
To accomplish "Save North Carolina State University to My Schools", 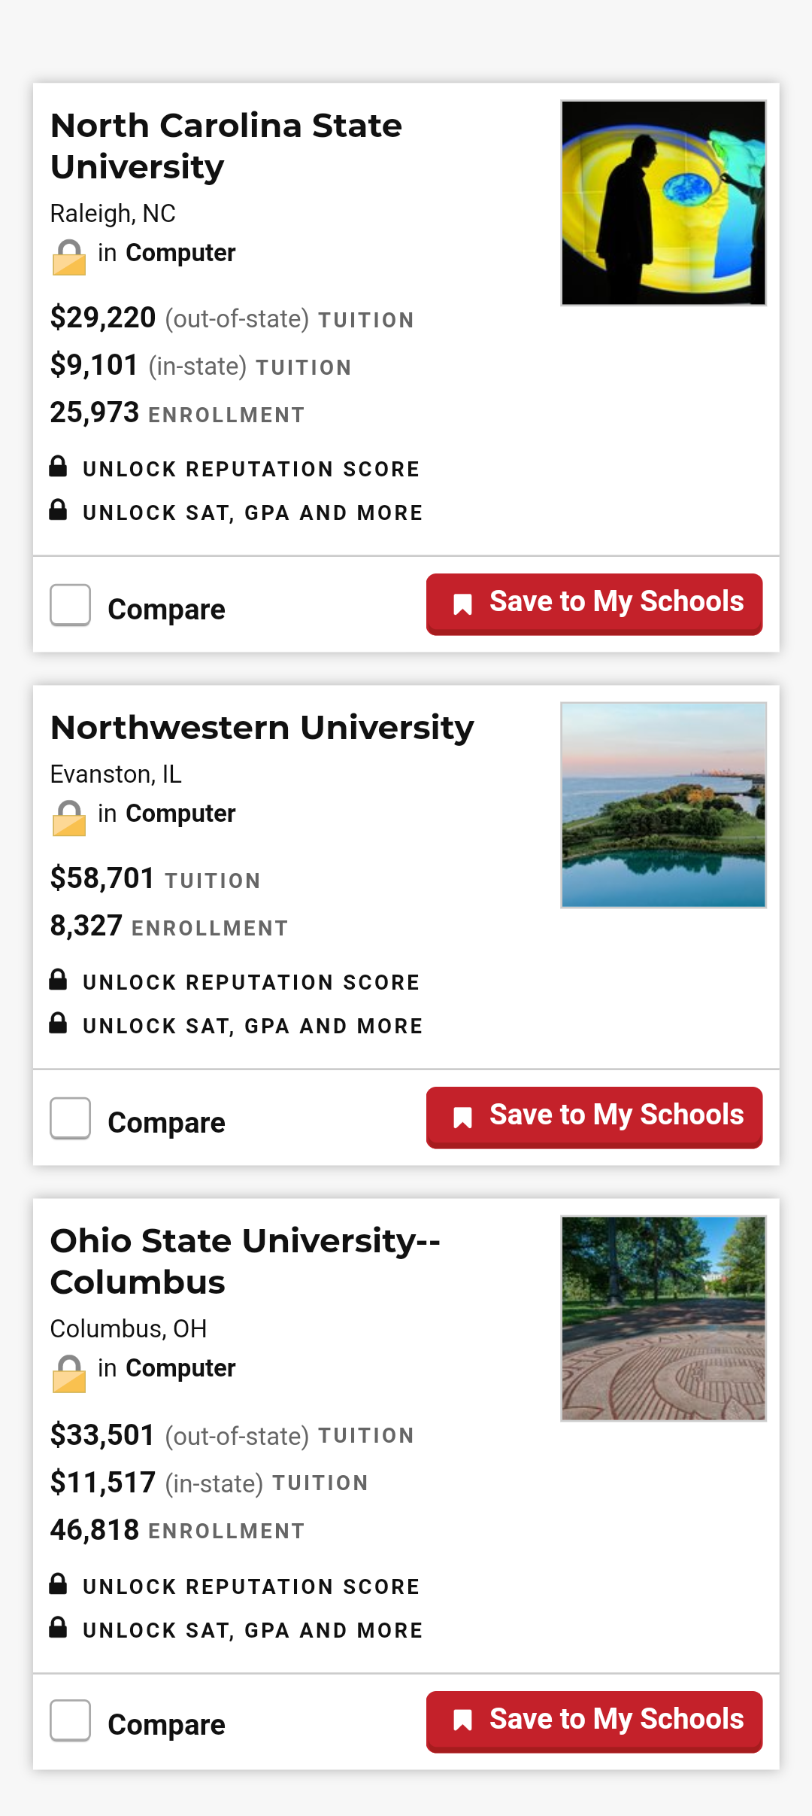I will pos(594,604).
